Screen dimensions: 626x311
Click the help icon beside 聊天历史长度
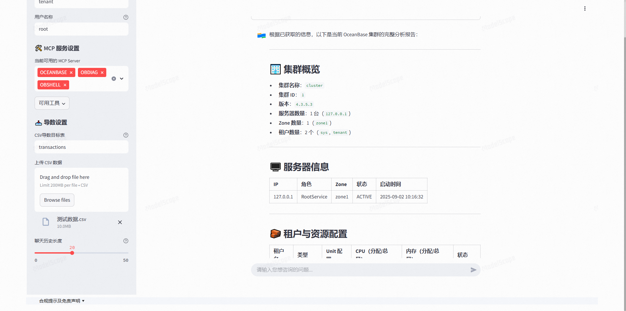pyautogui.click(x=126, y=241)
